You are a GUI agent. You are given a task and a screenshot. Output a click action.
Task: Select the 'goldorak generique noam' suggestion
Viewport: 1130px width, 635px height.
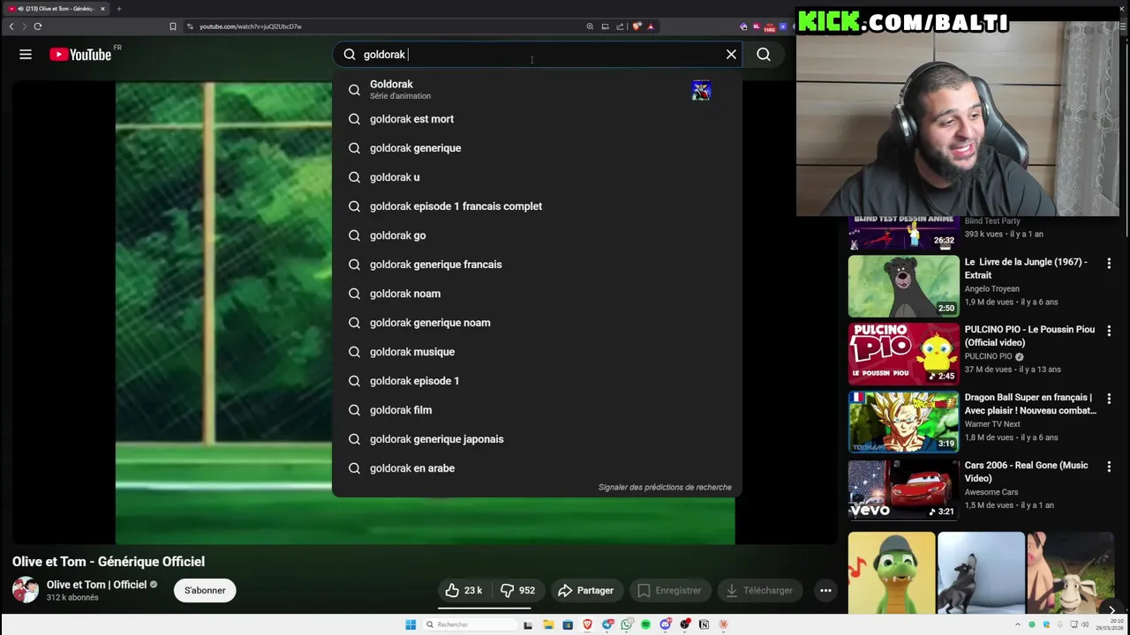[537, 323]
